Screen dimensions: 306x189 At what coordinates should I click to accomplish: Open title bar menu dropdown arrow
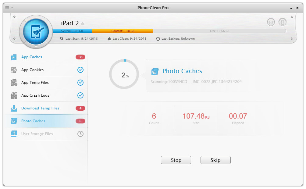point(12,7)
